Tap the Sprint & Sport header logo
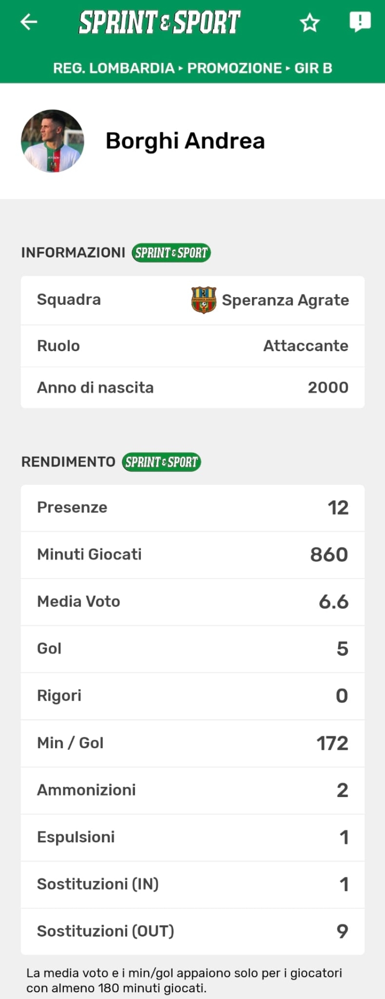Image resolution: width=385 pixels, height=999 pixels. click(159, 22)
